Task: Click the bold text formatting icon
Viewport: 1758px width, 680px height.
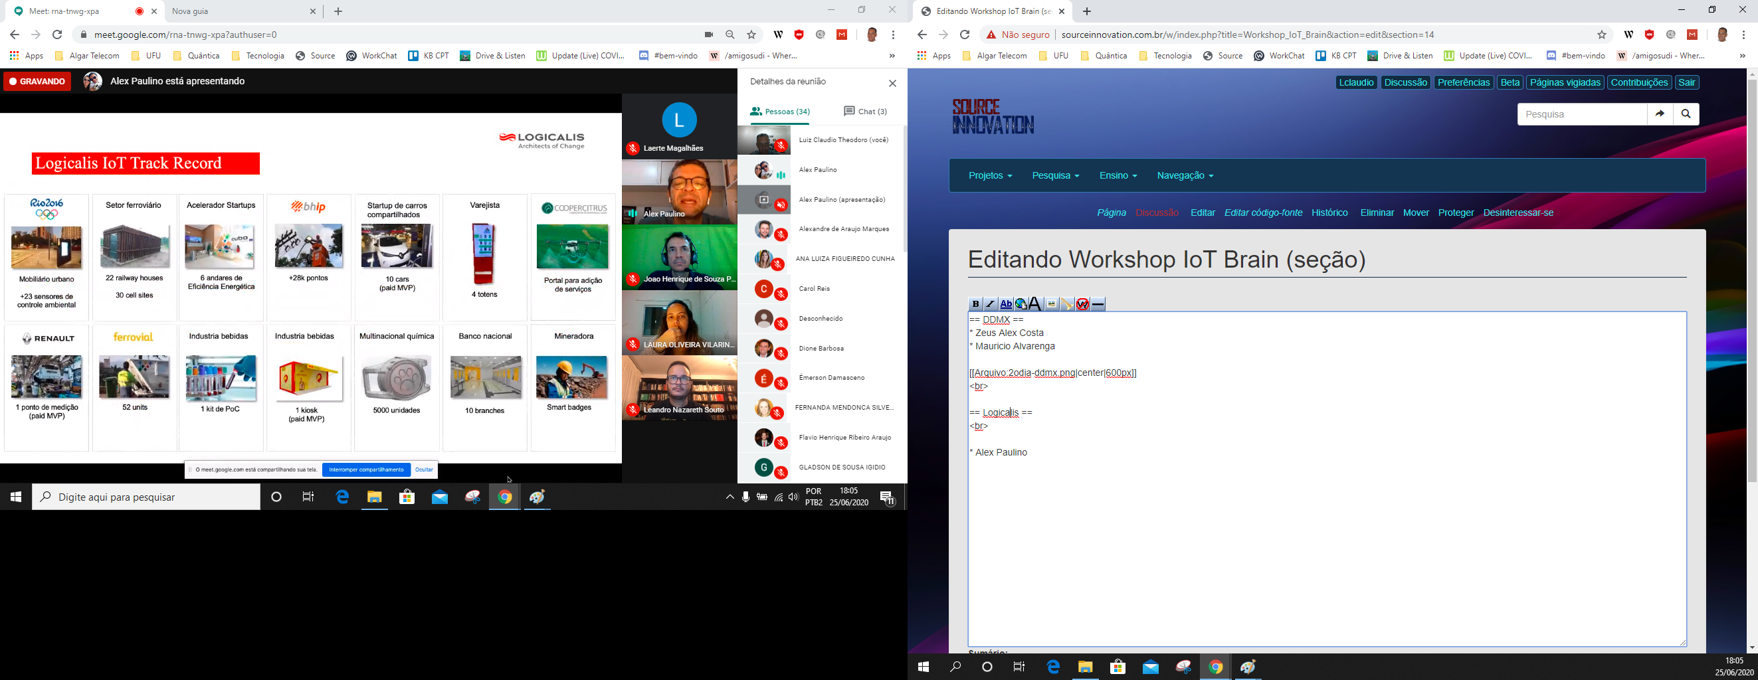Action: coord(975,304)
